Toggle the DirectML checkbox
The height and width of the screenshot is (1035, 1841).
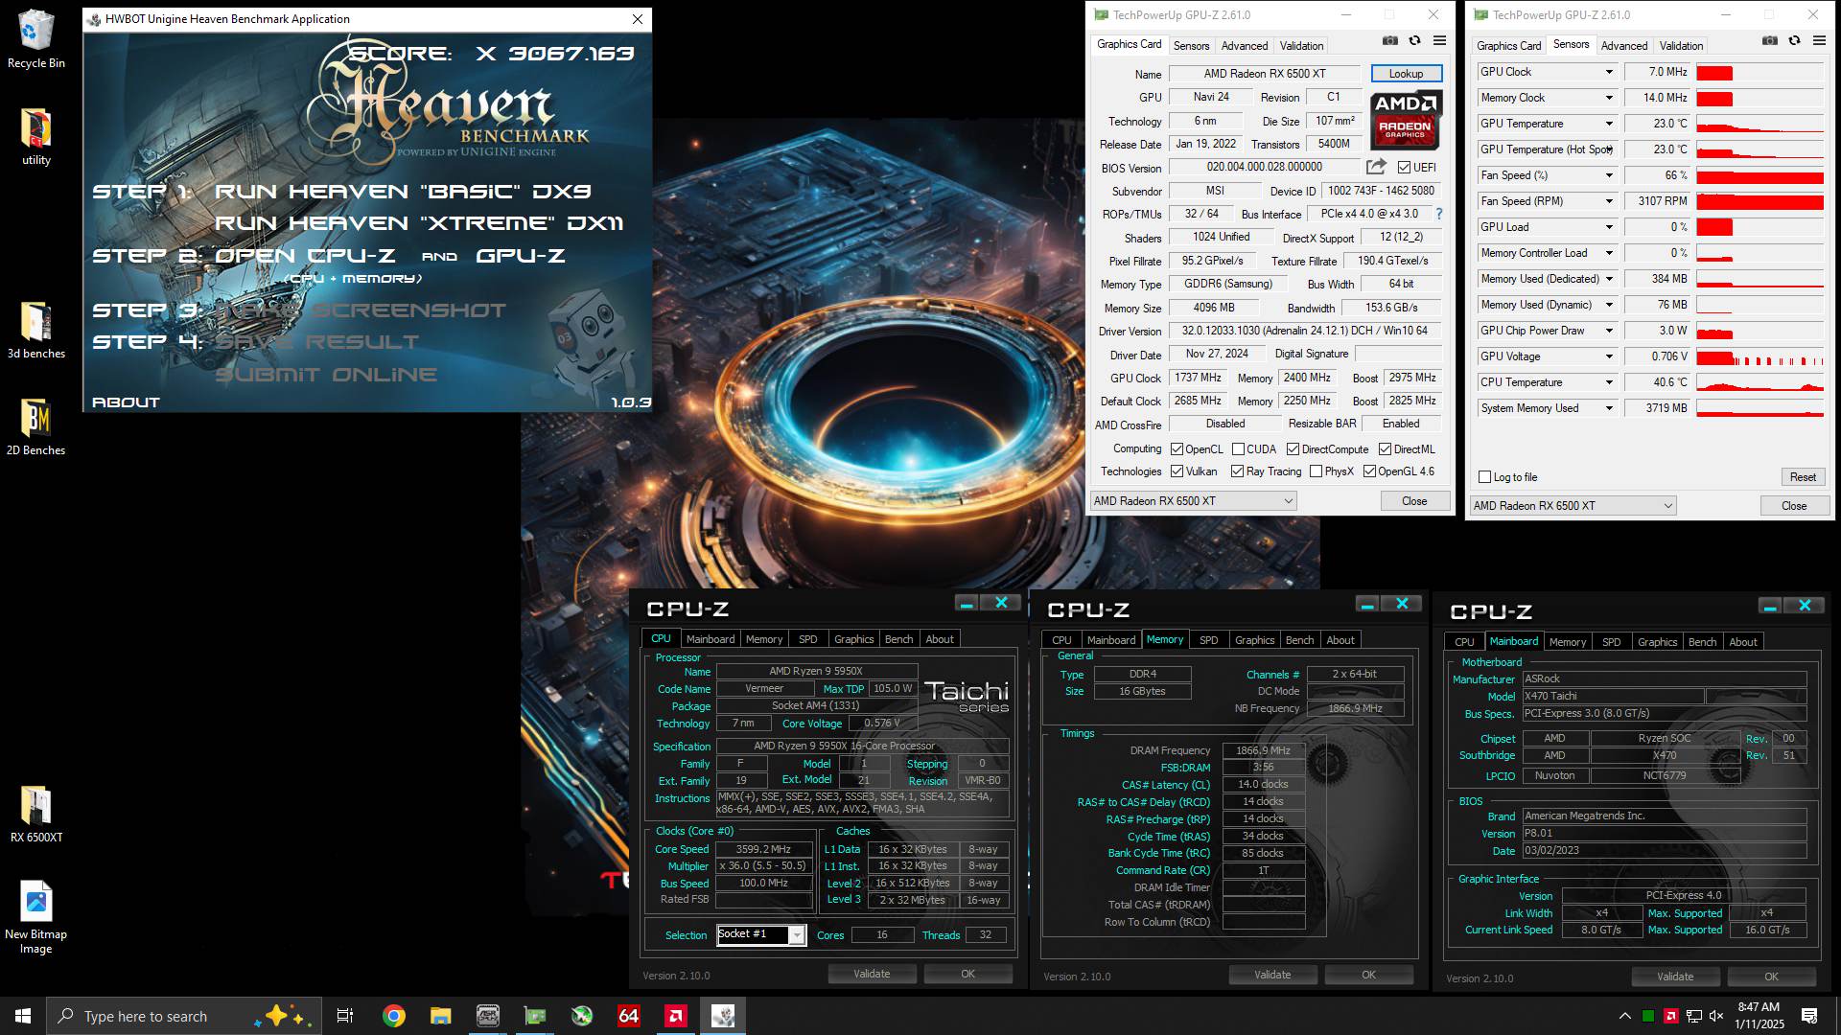(1385, 448)
